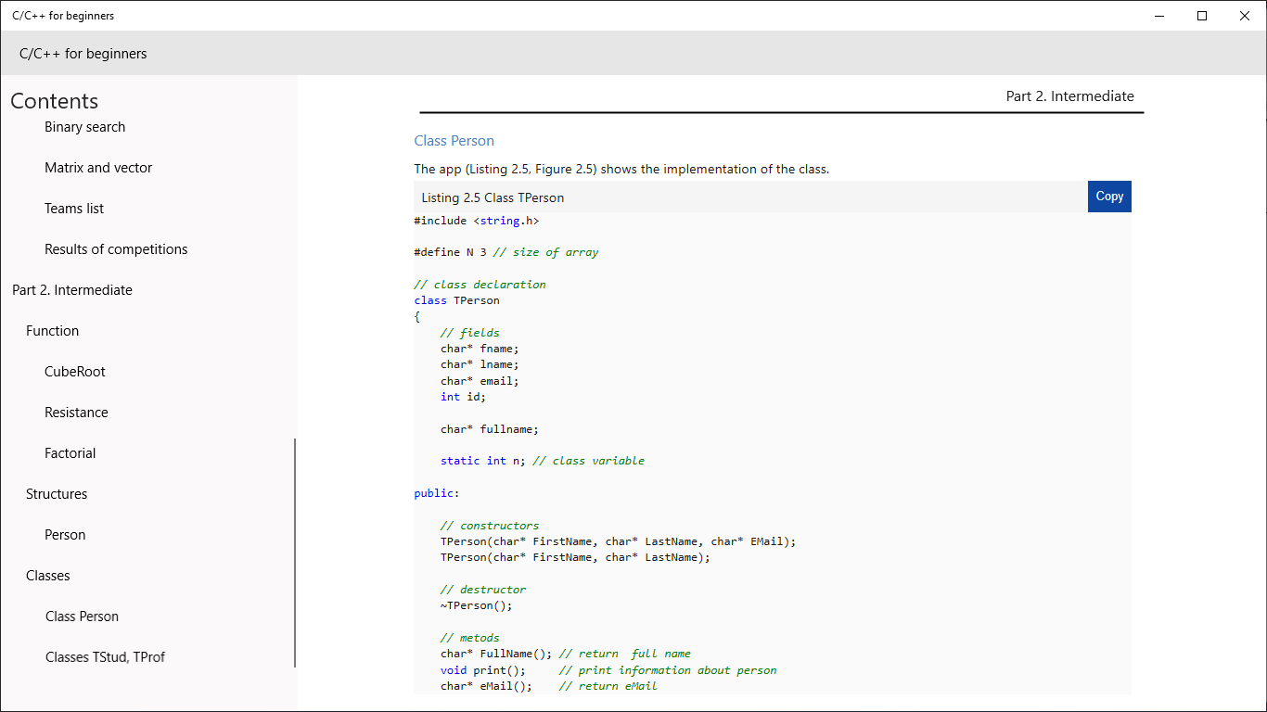Click the Part 2. Intermediate page title

(1070, 95)
